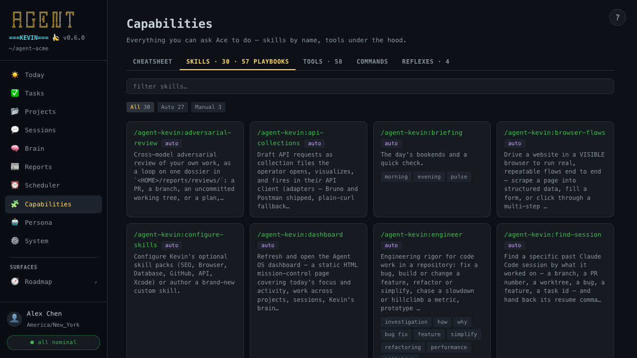Click the all nominal status button
The image size is (637, 358).
pyautogui.click(x=53, y=343)
